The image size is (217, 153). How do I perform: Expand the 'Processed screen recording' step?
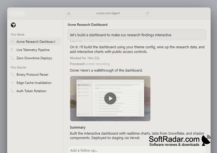point(90,64)
